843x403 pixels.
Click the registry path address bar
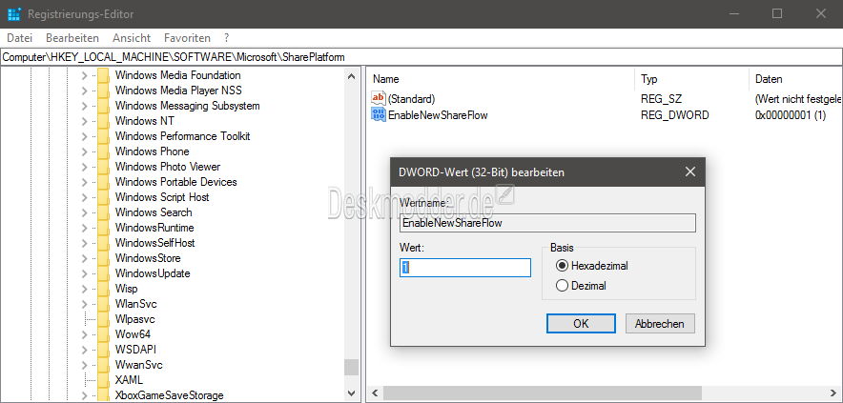click(x=421, y=57)
